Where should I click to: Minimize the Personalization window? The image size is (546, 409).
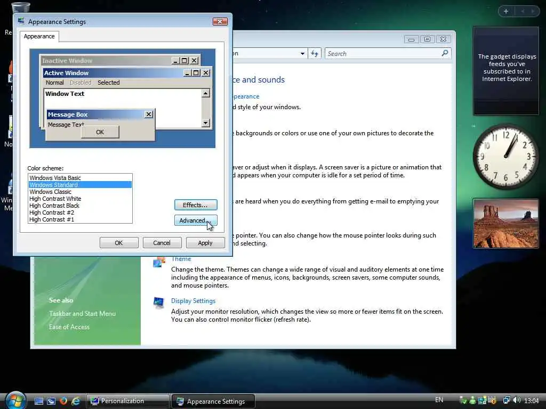coord(411,39)
